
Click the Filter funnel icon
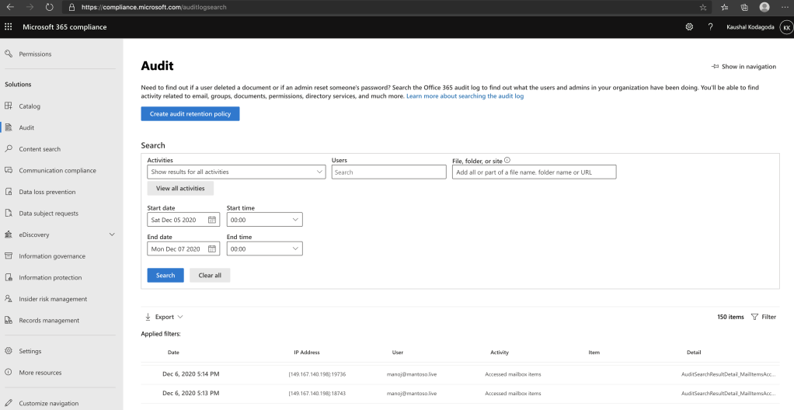pos(754,317)
